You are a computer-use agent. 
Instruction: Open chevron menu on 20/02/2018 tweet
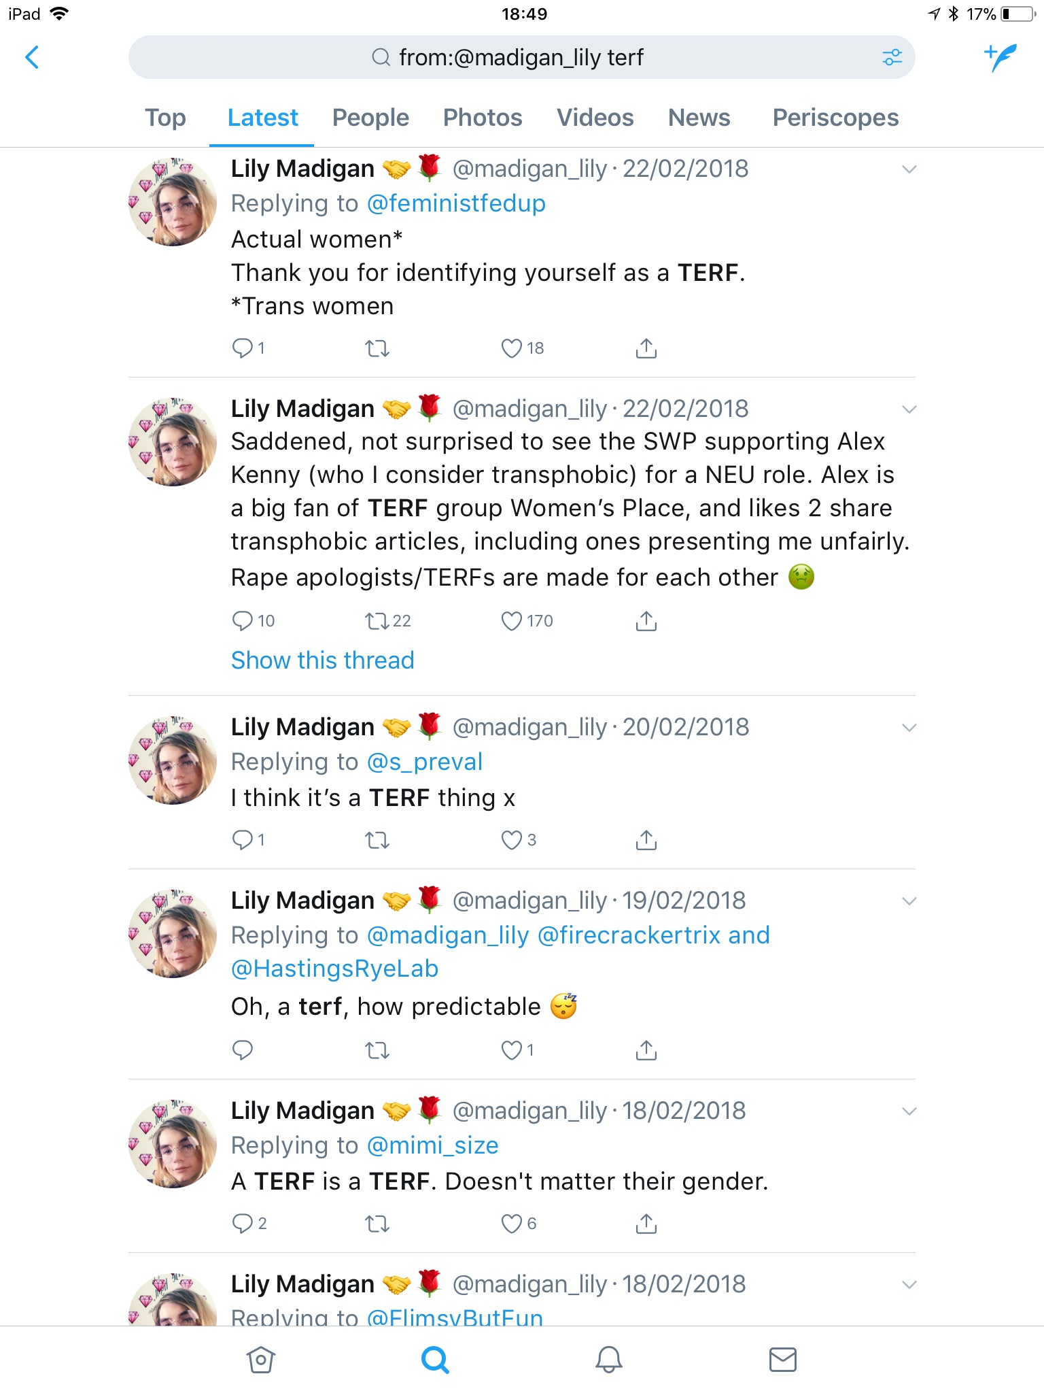coord(909,728)
